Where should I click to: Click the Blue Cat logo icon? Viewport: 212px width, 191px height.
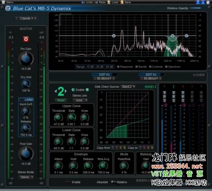(8, 8)
